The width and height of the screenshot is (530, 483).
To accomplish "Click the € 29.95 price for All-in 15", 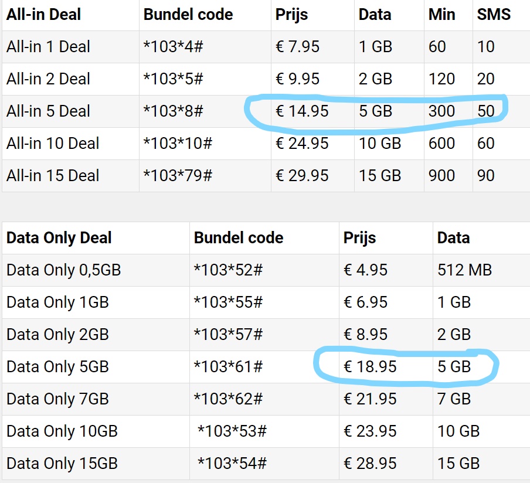I will pos(302,176).
